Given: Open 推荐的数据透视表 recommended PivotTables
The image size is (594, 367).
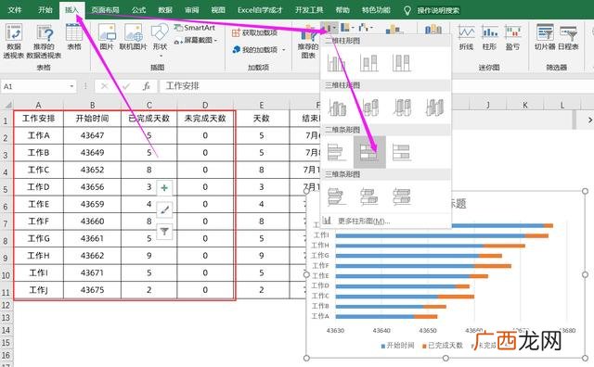Looking at the screenshot, I should click(x=44, y=41).
